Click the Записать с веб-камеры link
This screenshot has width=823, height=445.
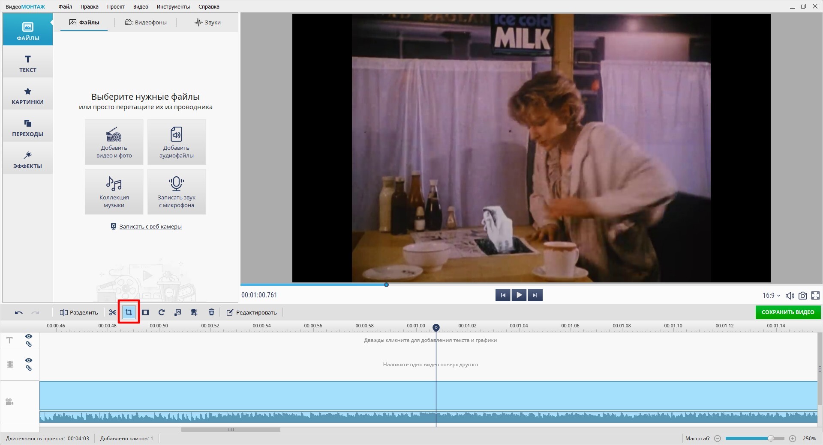[150, 226]
